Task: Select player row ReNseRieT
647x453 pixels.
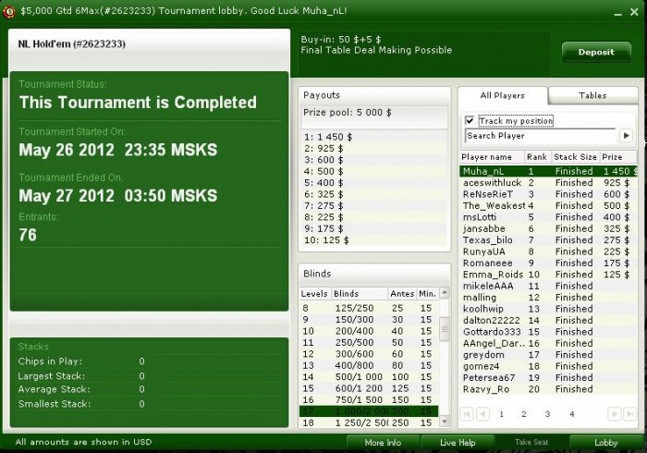Action: (548, 194)
